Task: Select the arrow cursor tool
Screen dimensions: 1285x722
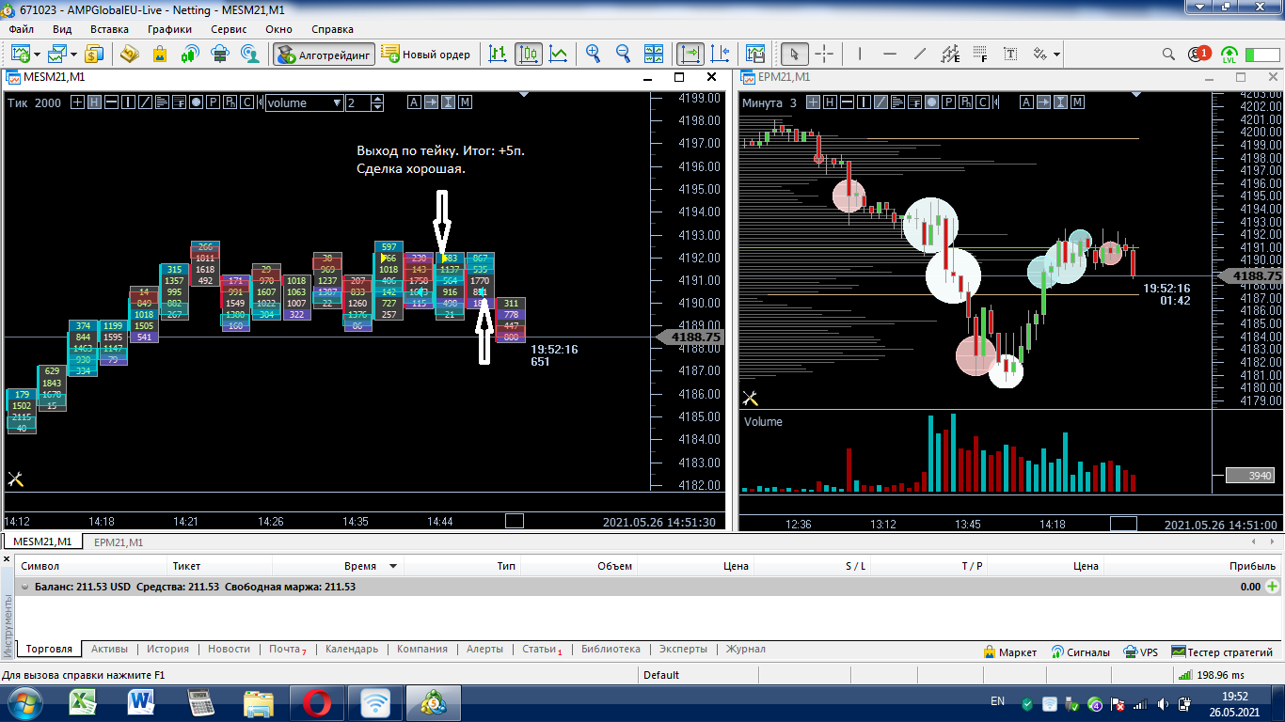Action: click(794, 54)
